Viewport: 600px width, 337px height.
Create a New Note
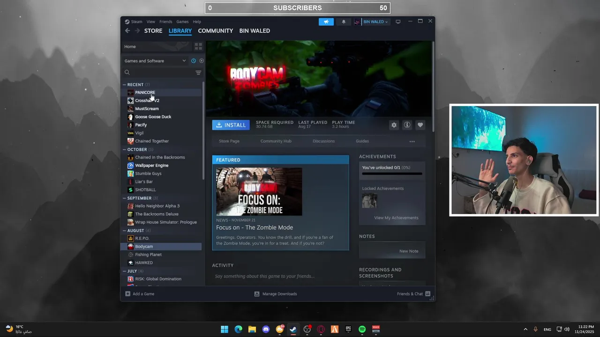click(409, 251)
